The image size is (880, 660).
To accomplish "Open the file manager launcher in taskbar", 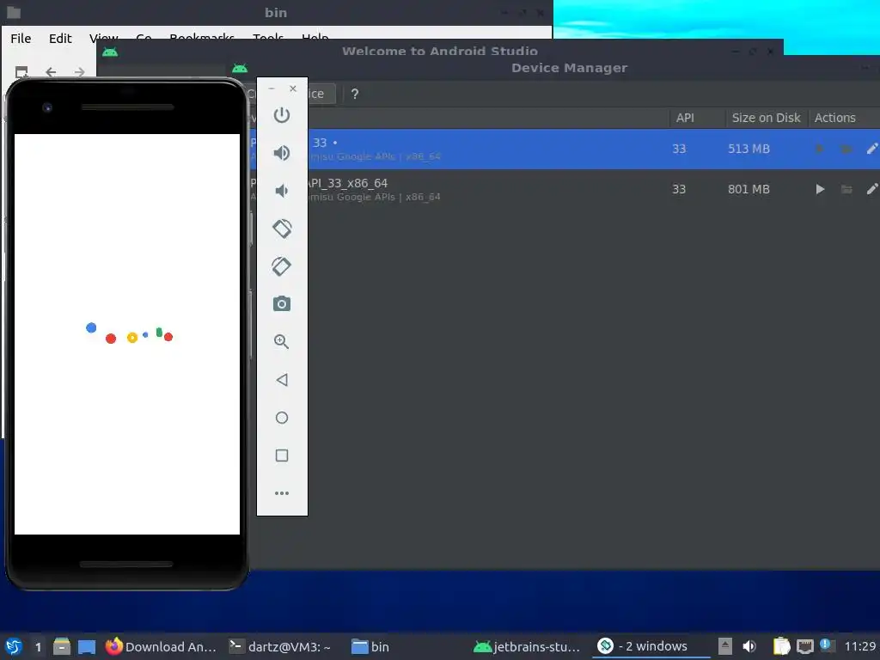I will pos(62,646).
